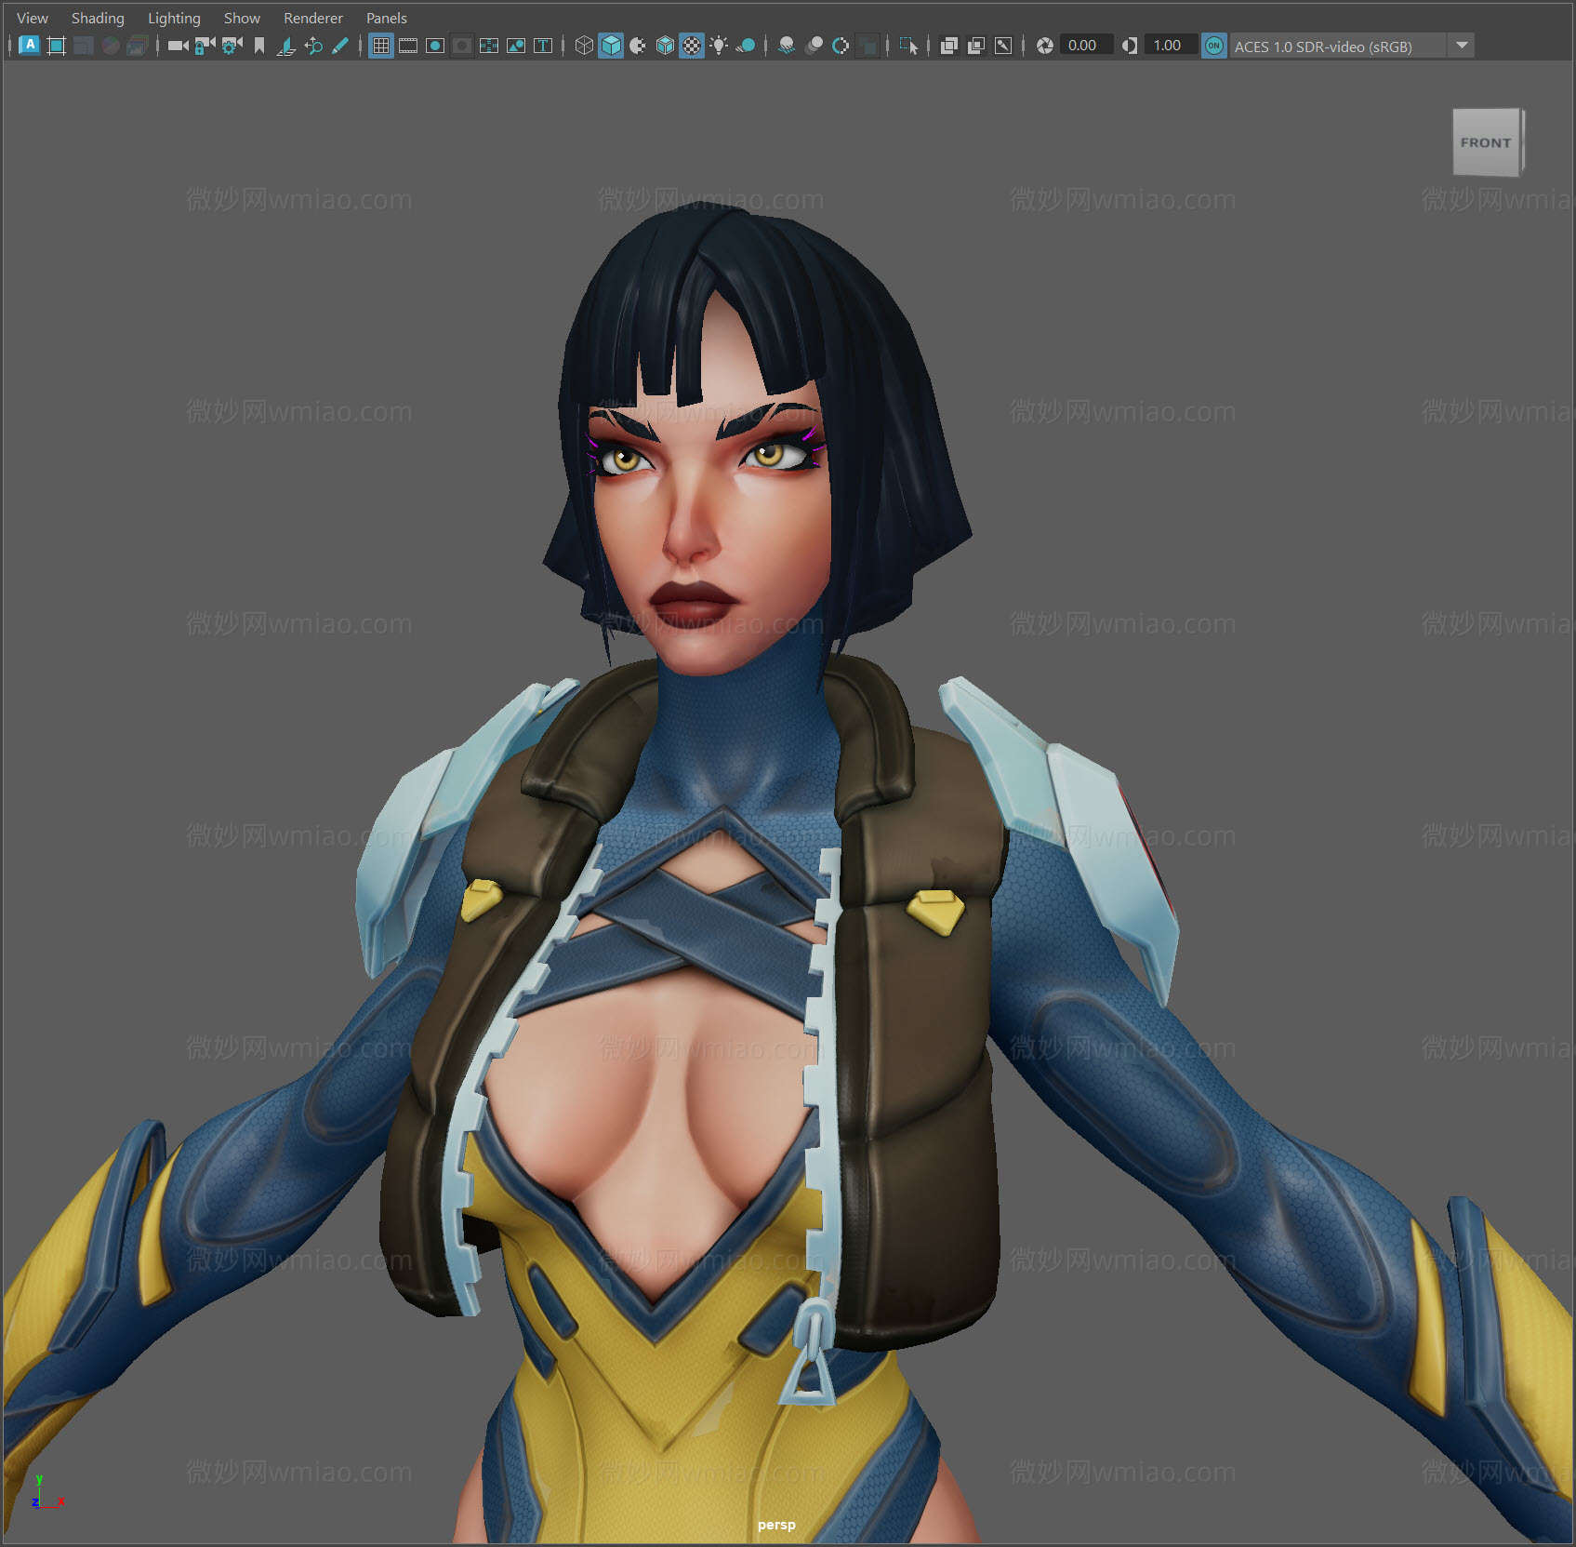Select the camera attributes gear icon
Screen dimensions: 1576x1547
230,46
